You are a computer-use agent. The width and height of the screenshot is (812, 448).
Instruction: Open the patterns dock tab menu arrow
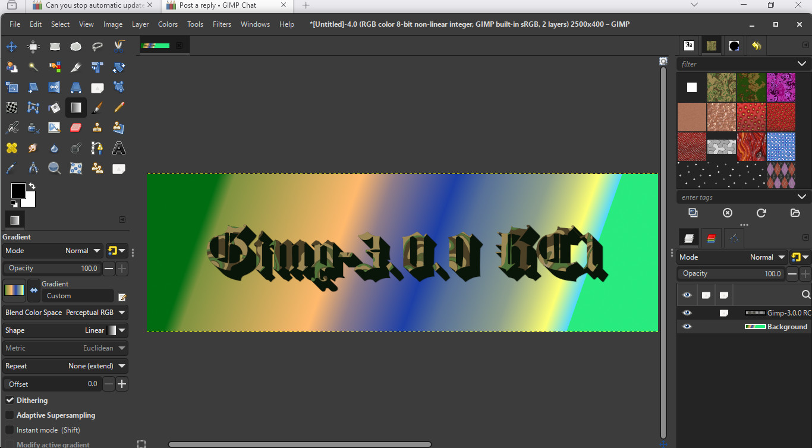[806, 45]
